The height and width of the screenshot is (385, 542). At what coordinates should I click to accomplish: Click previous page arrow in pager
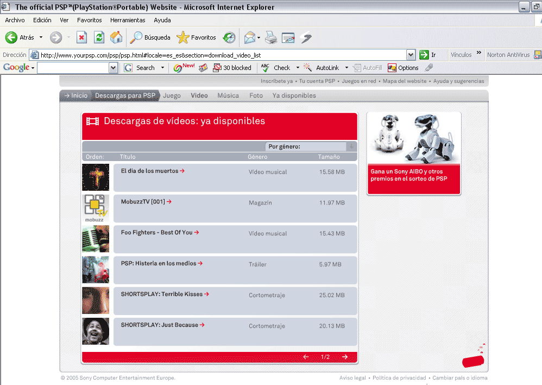[306, 357]
